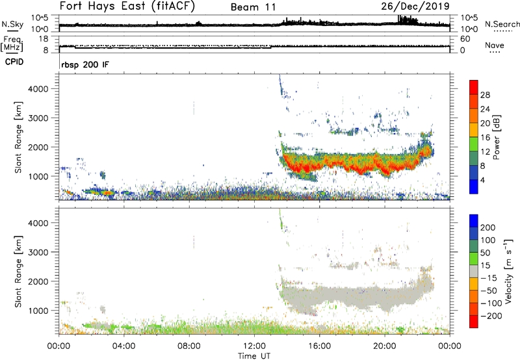Select the red top segment of Power colorbar
This screenshot has width=520, height=360.
point(474,87)
